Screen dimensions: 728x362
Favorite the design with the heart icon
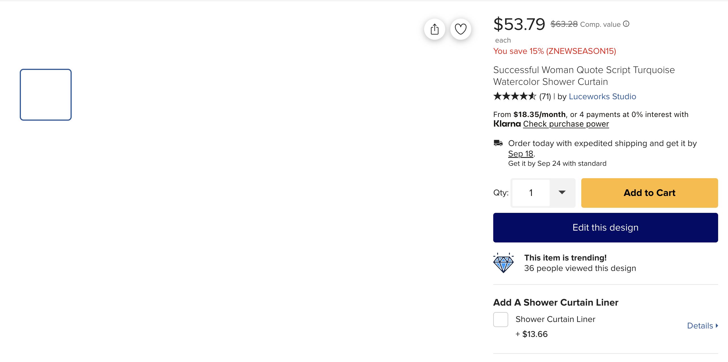coord(461,29)
